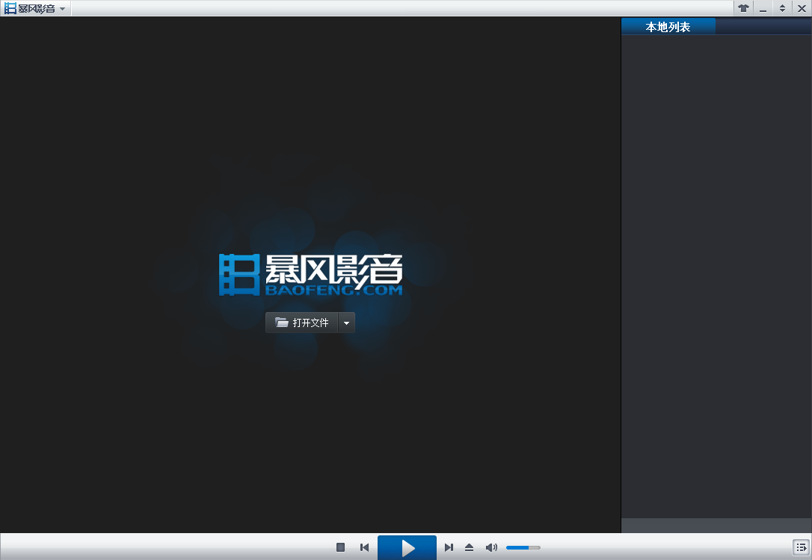This screenshot has width=812, height=560.
Task: Expand the arrow next to 打开文件
Action: [x=346, y=323]
